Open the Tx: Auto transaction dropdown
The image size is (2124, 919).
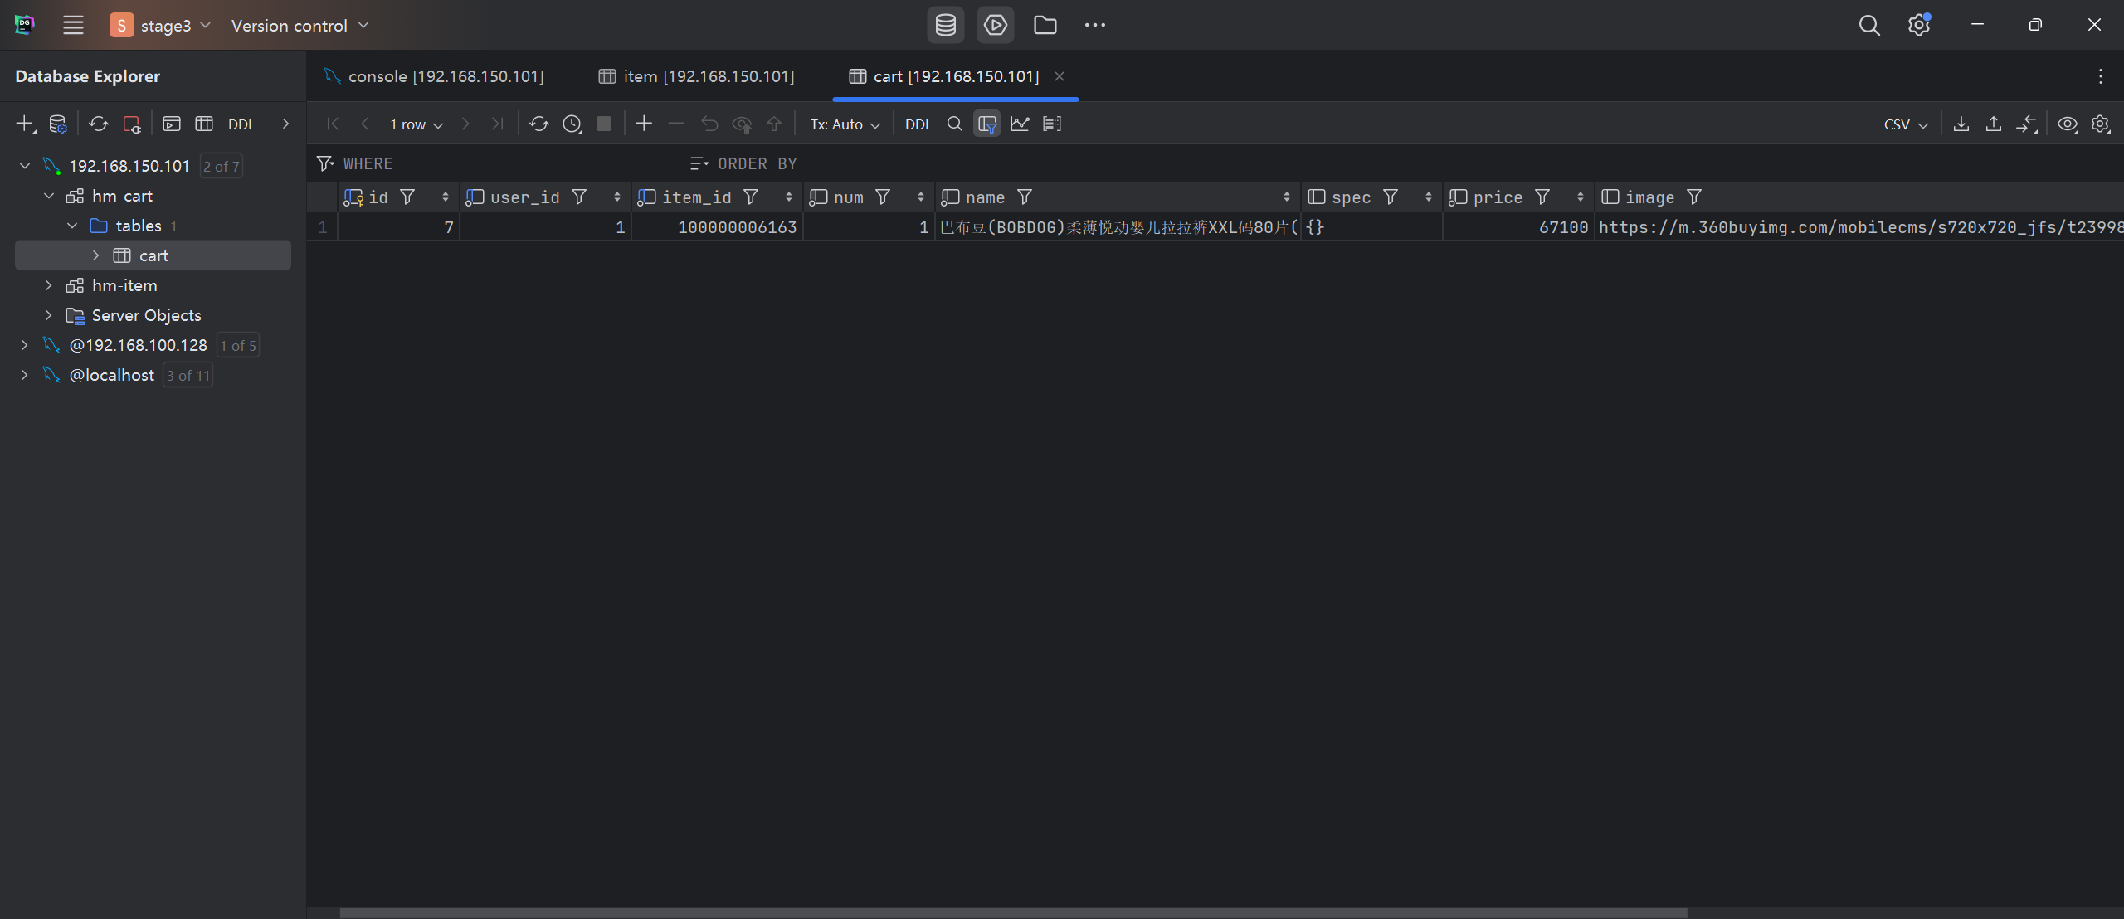pos(845,124)
